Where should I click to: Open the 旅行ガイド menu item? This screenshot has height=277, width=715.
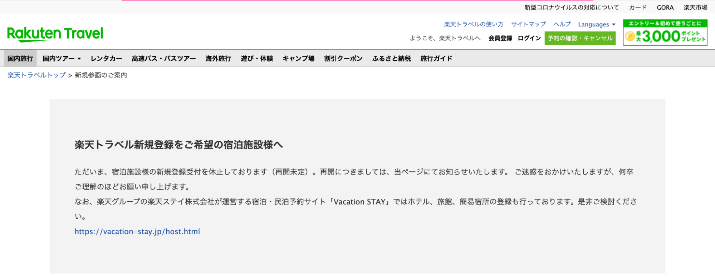pos(436,59)
